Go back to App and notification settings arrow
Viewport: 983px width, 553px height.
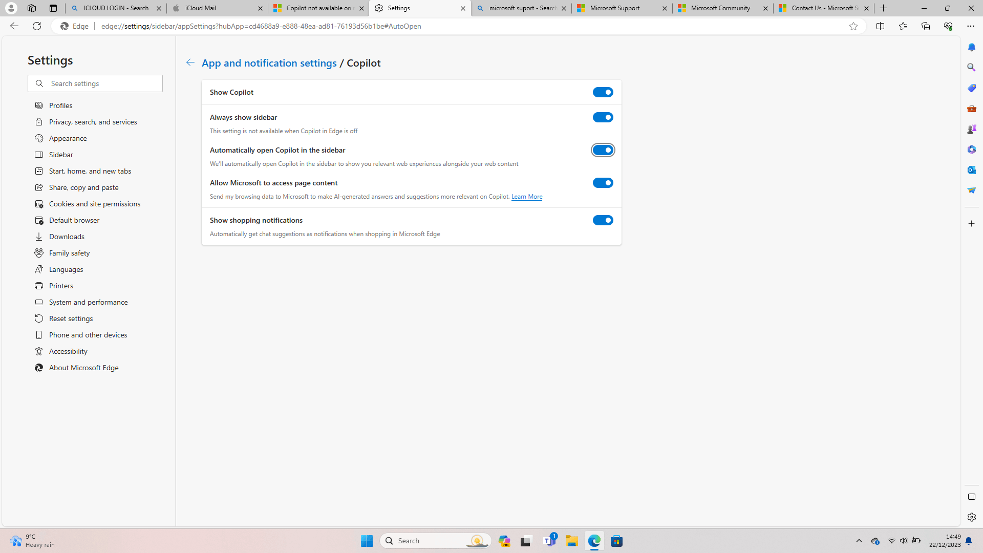coord(190,62)
